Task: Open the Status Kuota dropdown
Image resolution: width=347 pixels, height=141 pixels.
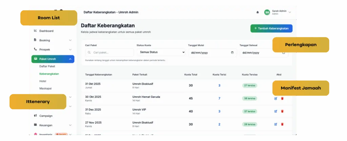Action: click(x=161, y=52)
